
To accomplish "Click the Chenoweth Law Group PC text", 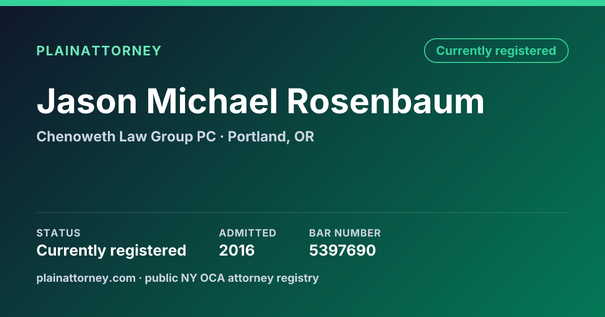I will (126, 137).
